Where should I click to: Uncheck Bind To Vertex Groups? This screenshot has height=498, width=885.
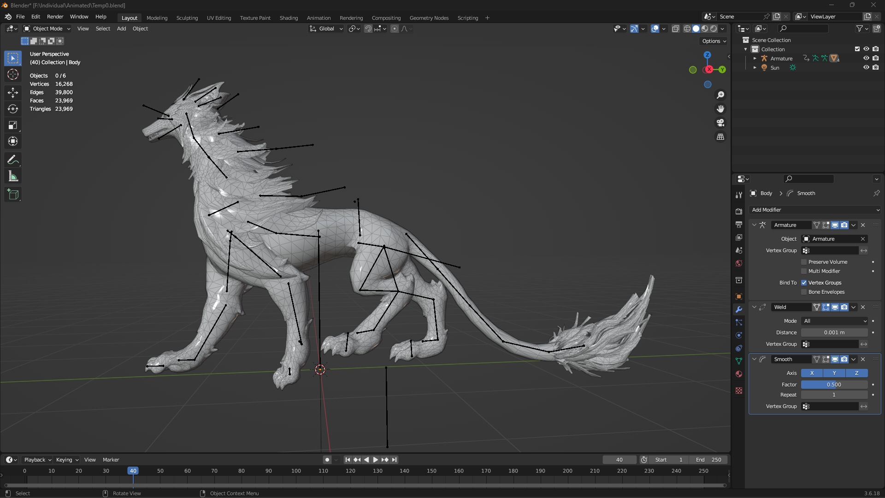pyautogui.click(x=804, y=283)
